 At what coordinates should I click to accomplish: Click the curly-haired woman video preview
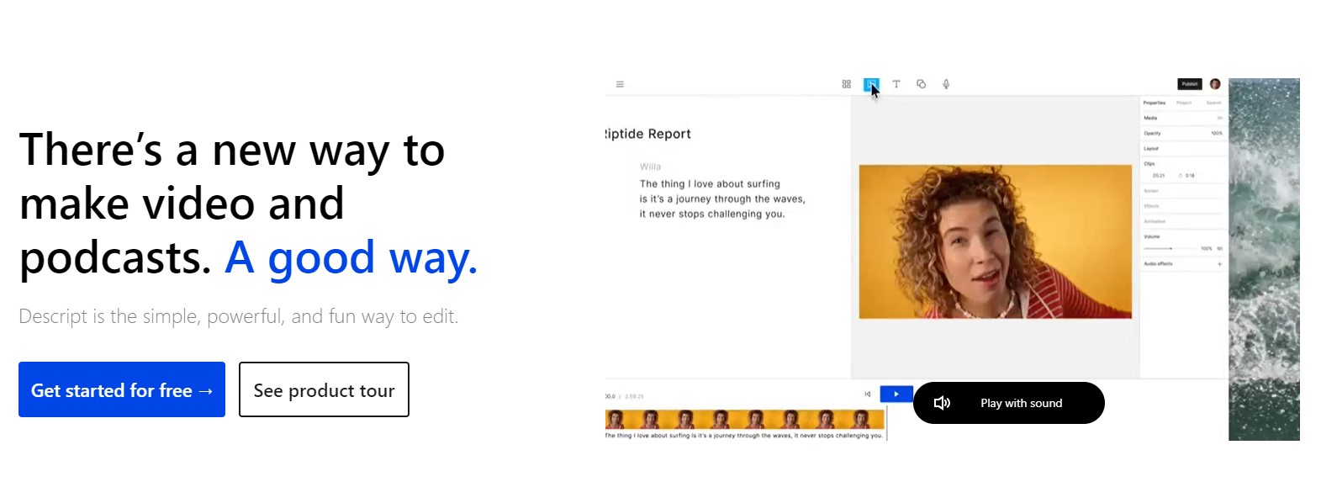(996, 241)
